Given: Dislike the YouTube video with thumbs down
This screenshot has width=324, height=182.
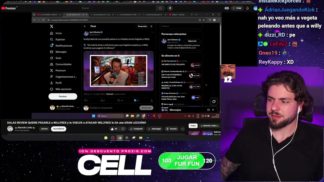Looking at the screenshot, I should 123,129.
